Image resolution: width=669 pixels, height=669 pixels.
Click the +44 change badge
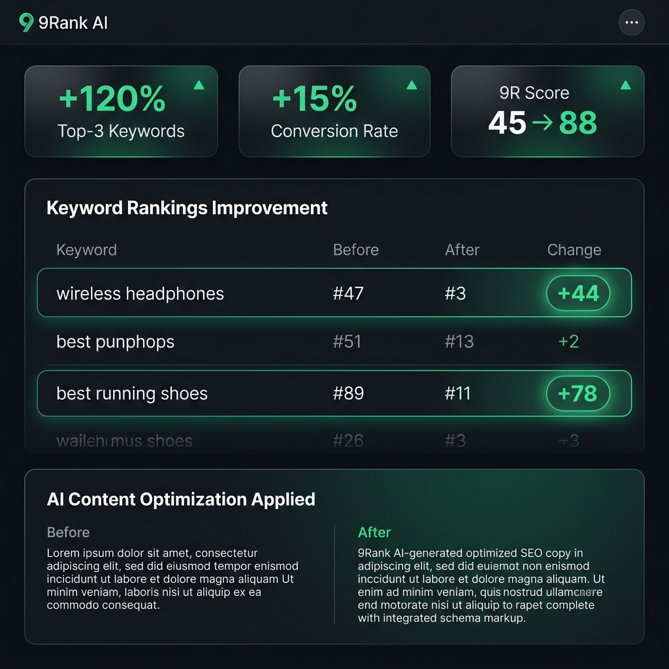(578, 293)
